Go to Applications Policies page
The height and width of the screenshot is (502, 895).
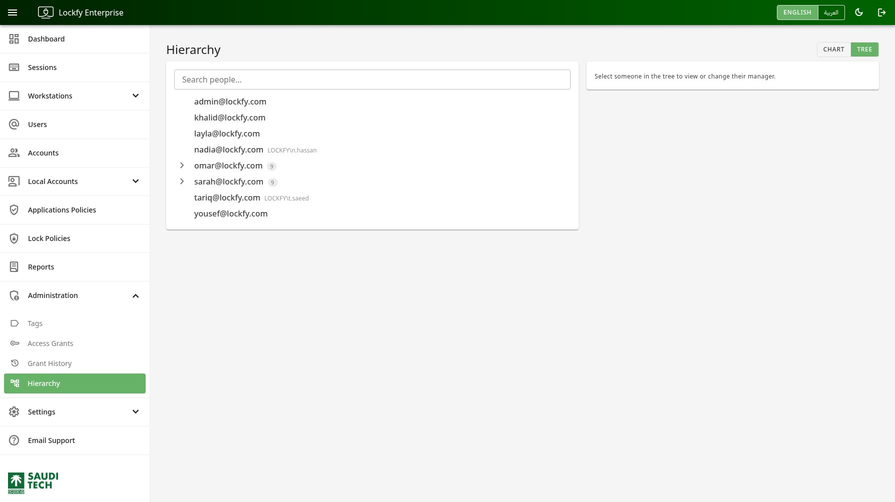pyautogui.click(x=75, y=210)
